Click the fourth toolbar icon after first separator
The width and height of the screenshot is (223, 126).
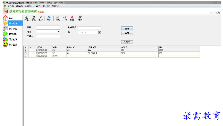click(49, 18)
